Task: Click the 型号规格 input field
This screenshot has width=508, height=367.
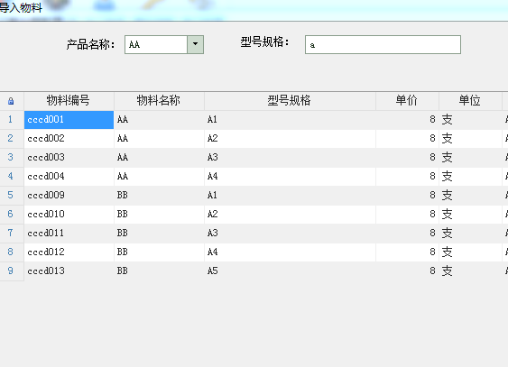Action: click(383, 45)
